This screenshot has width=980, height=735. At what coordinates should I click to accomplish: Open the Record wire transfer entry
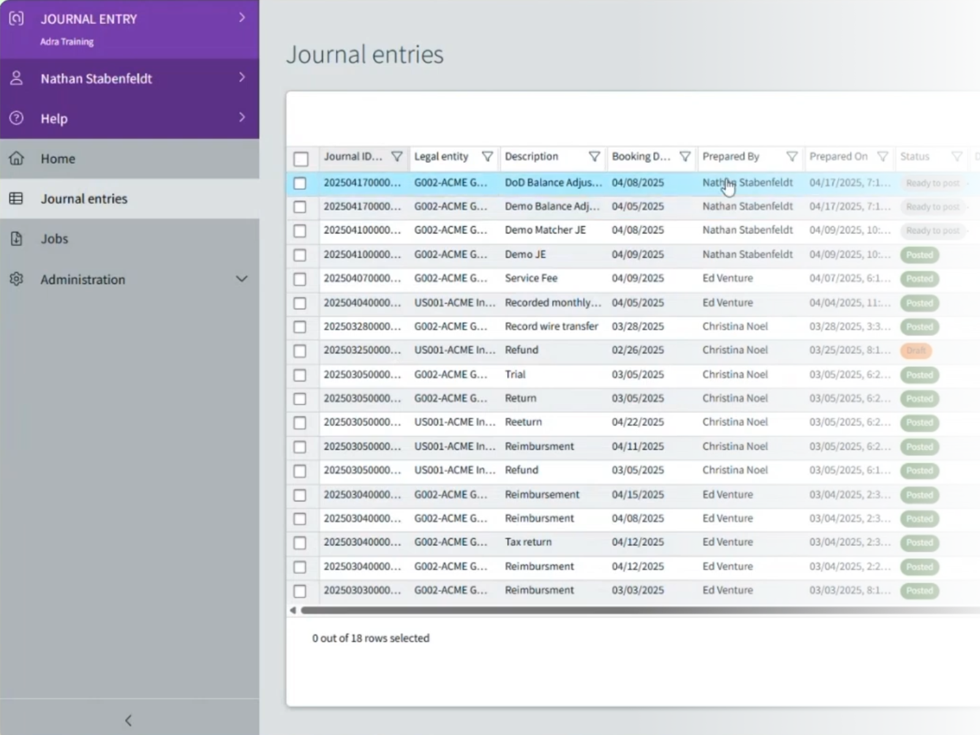pyautogui.click(x=551, y=326)
